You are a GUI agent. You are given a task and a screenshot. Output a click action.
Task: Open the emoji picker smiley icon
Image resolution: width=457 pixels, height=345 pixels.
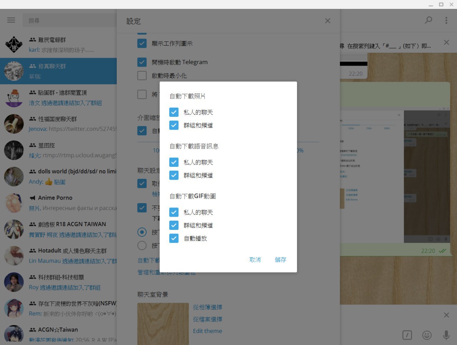tap(427, 335)
